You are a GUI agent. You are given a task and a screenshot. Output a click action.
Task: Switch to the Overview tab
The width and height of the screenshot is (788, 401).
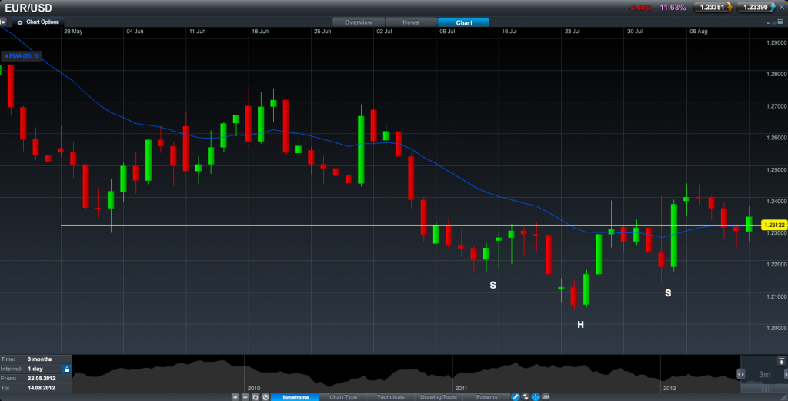point(358,22)
